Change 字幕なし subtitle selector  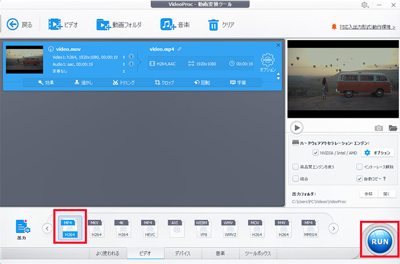click(124, 71)
